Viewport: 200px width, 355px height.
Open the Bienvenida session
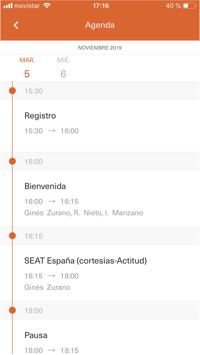pyautogui.click(x=45, y=186)
